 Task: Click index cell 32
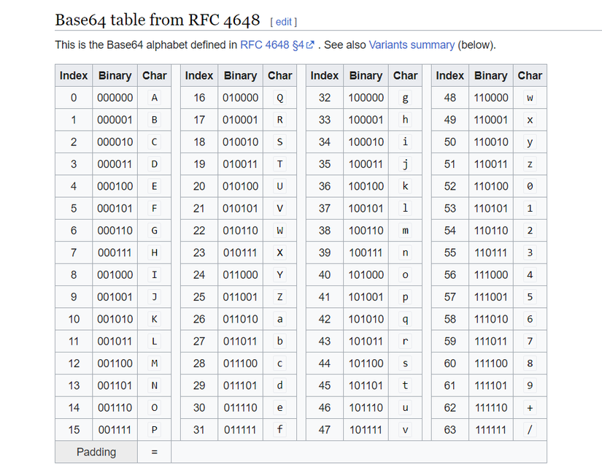click(x=325, y=98)
